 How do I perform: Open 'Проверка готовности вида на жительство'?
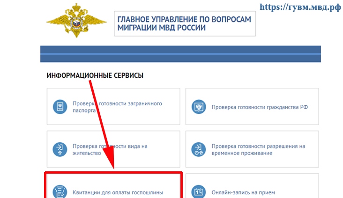click(110, 149)
